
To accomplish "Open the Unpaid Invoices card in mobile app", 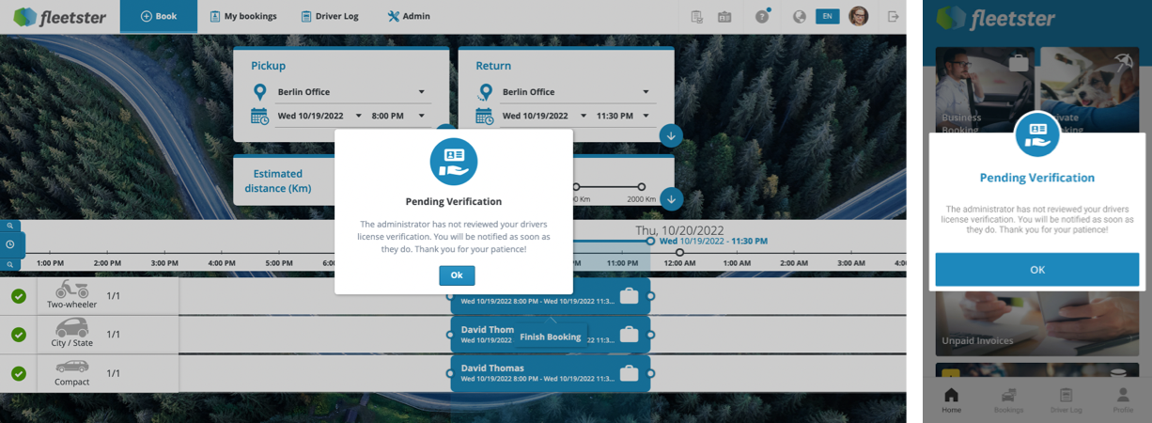I will pos(1037,322).
